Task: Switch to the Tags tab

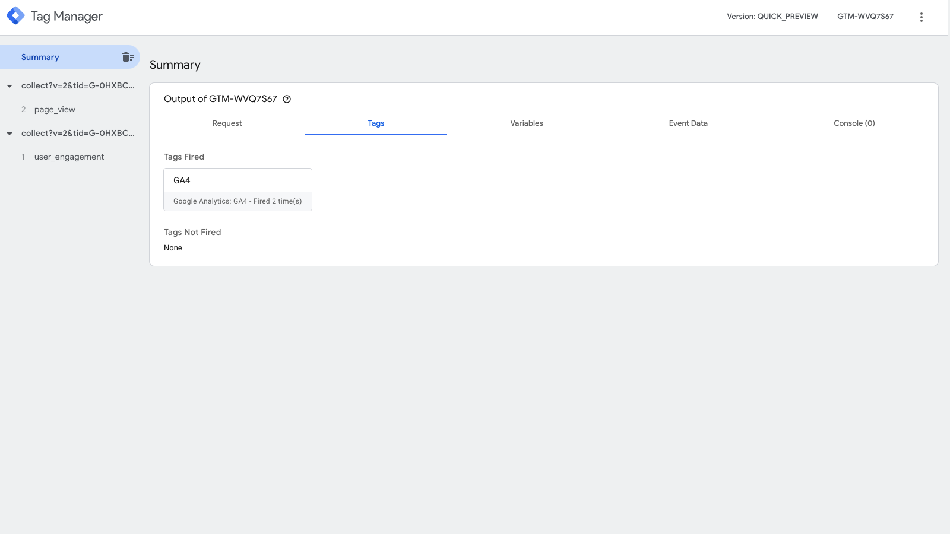Action: tap(376, 123)
